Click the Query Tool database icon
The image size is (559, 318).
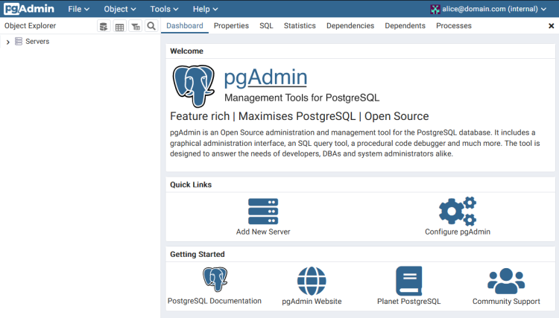pyautogui.click(x=104, y=26)
